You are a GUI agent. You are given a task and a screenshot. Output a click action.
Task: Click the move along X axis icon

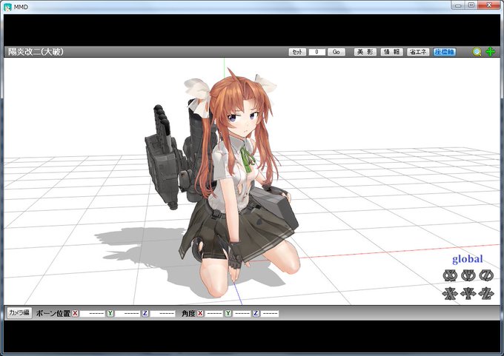(450, 293)
